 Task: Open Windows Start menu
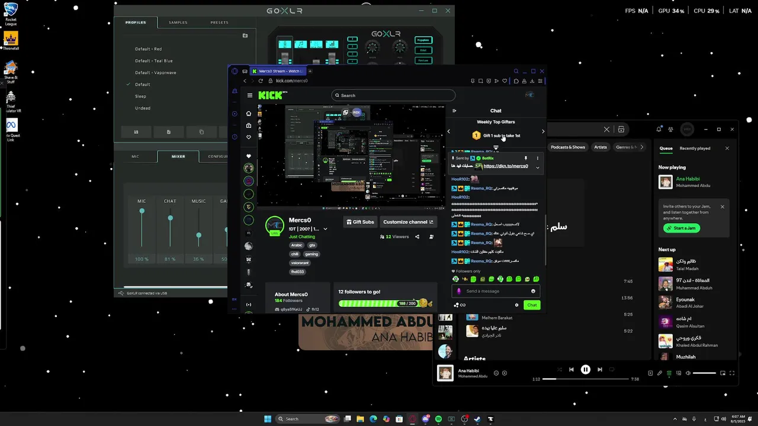point(268,419)
